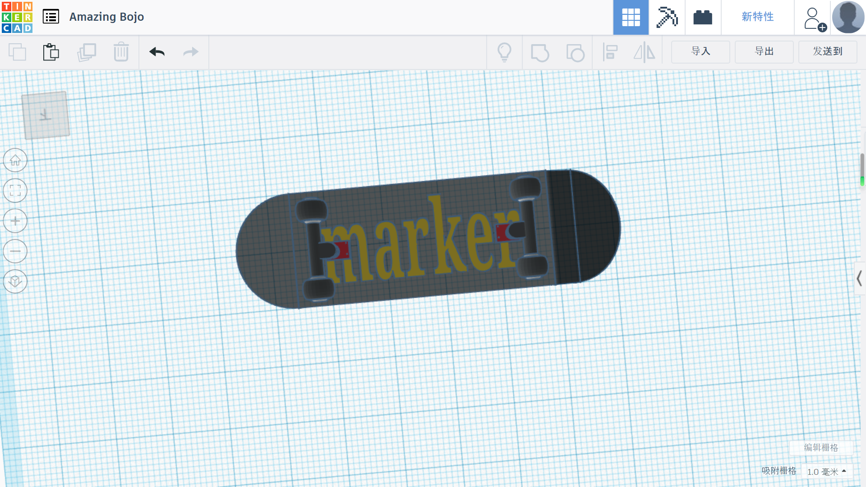Click the Ungroup shapes icon

[575, 52]
